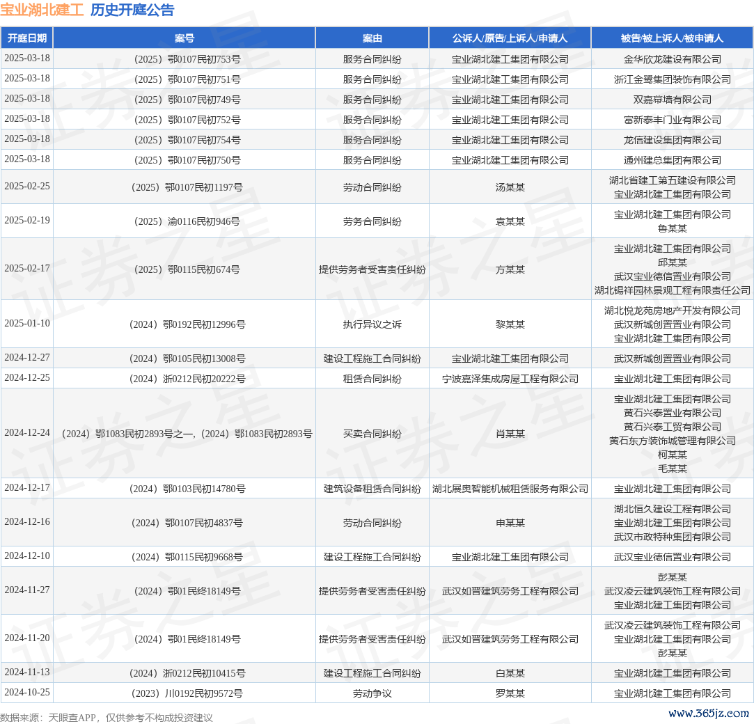Click case cause 劳动争议

click(372, 693)
